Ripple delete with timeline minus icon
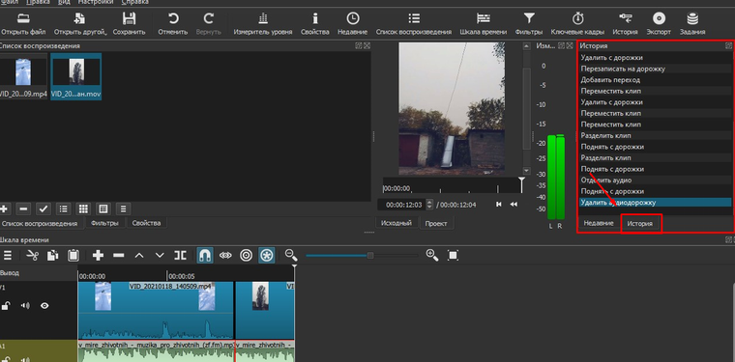This screenshot has height=362, width=735. point(119,256)
